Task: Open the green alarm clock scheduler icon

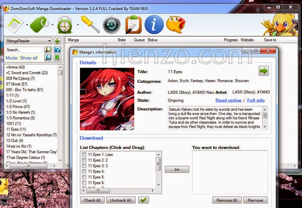Action: point(65,25)
